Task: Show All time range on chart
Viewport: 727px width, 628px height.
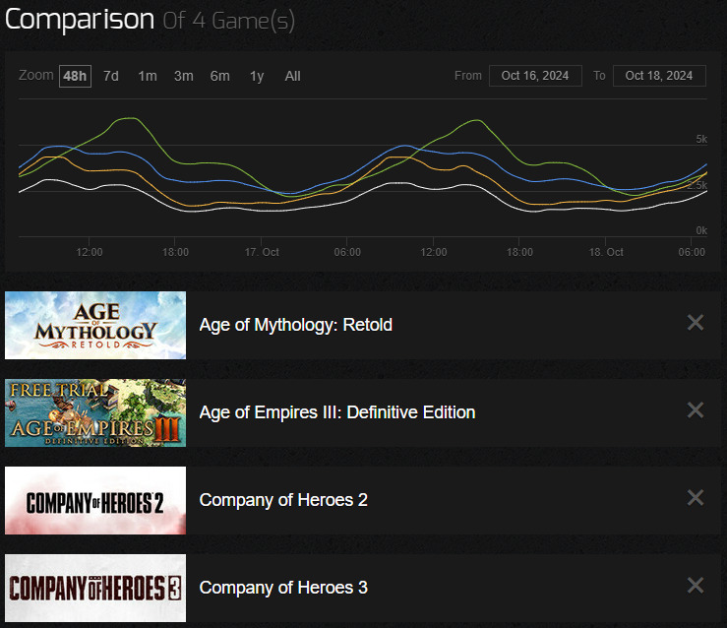Action: [292, 76]
